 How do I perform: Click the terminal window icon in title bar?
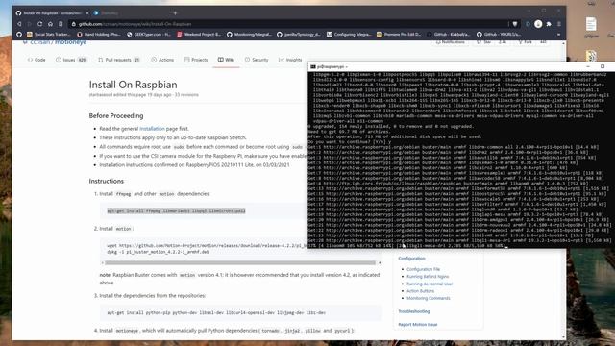[x=313, y=66]
